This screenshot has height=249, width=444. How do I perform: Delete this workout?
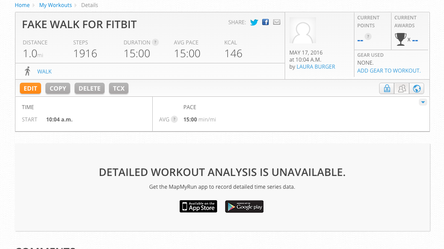pyautogui.click(x=90, y=88)
